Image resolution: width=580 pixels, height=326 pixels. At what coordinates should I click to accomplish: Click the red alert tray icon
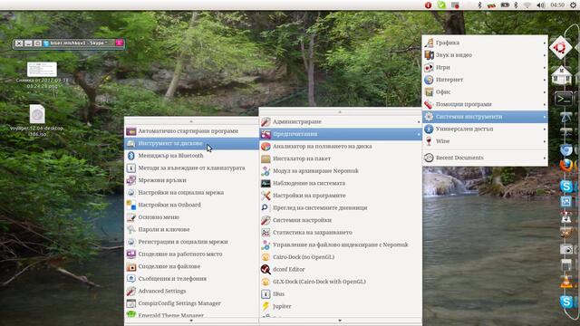pos(428,5)
